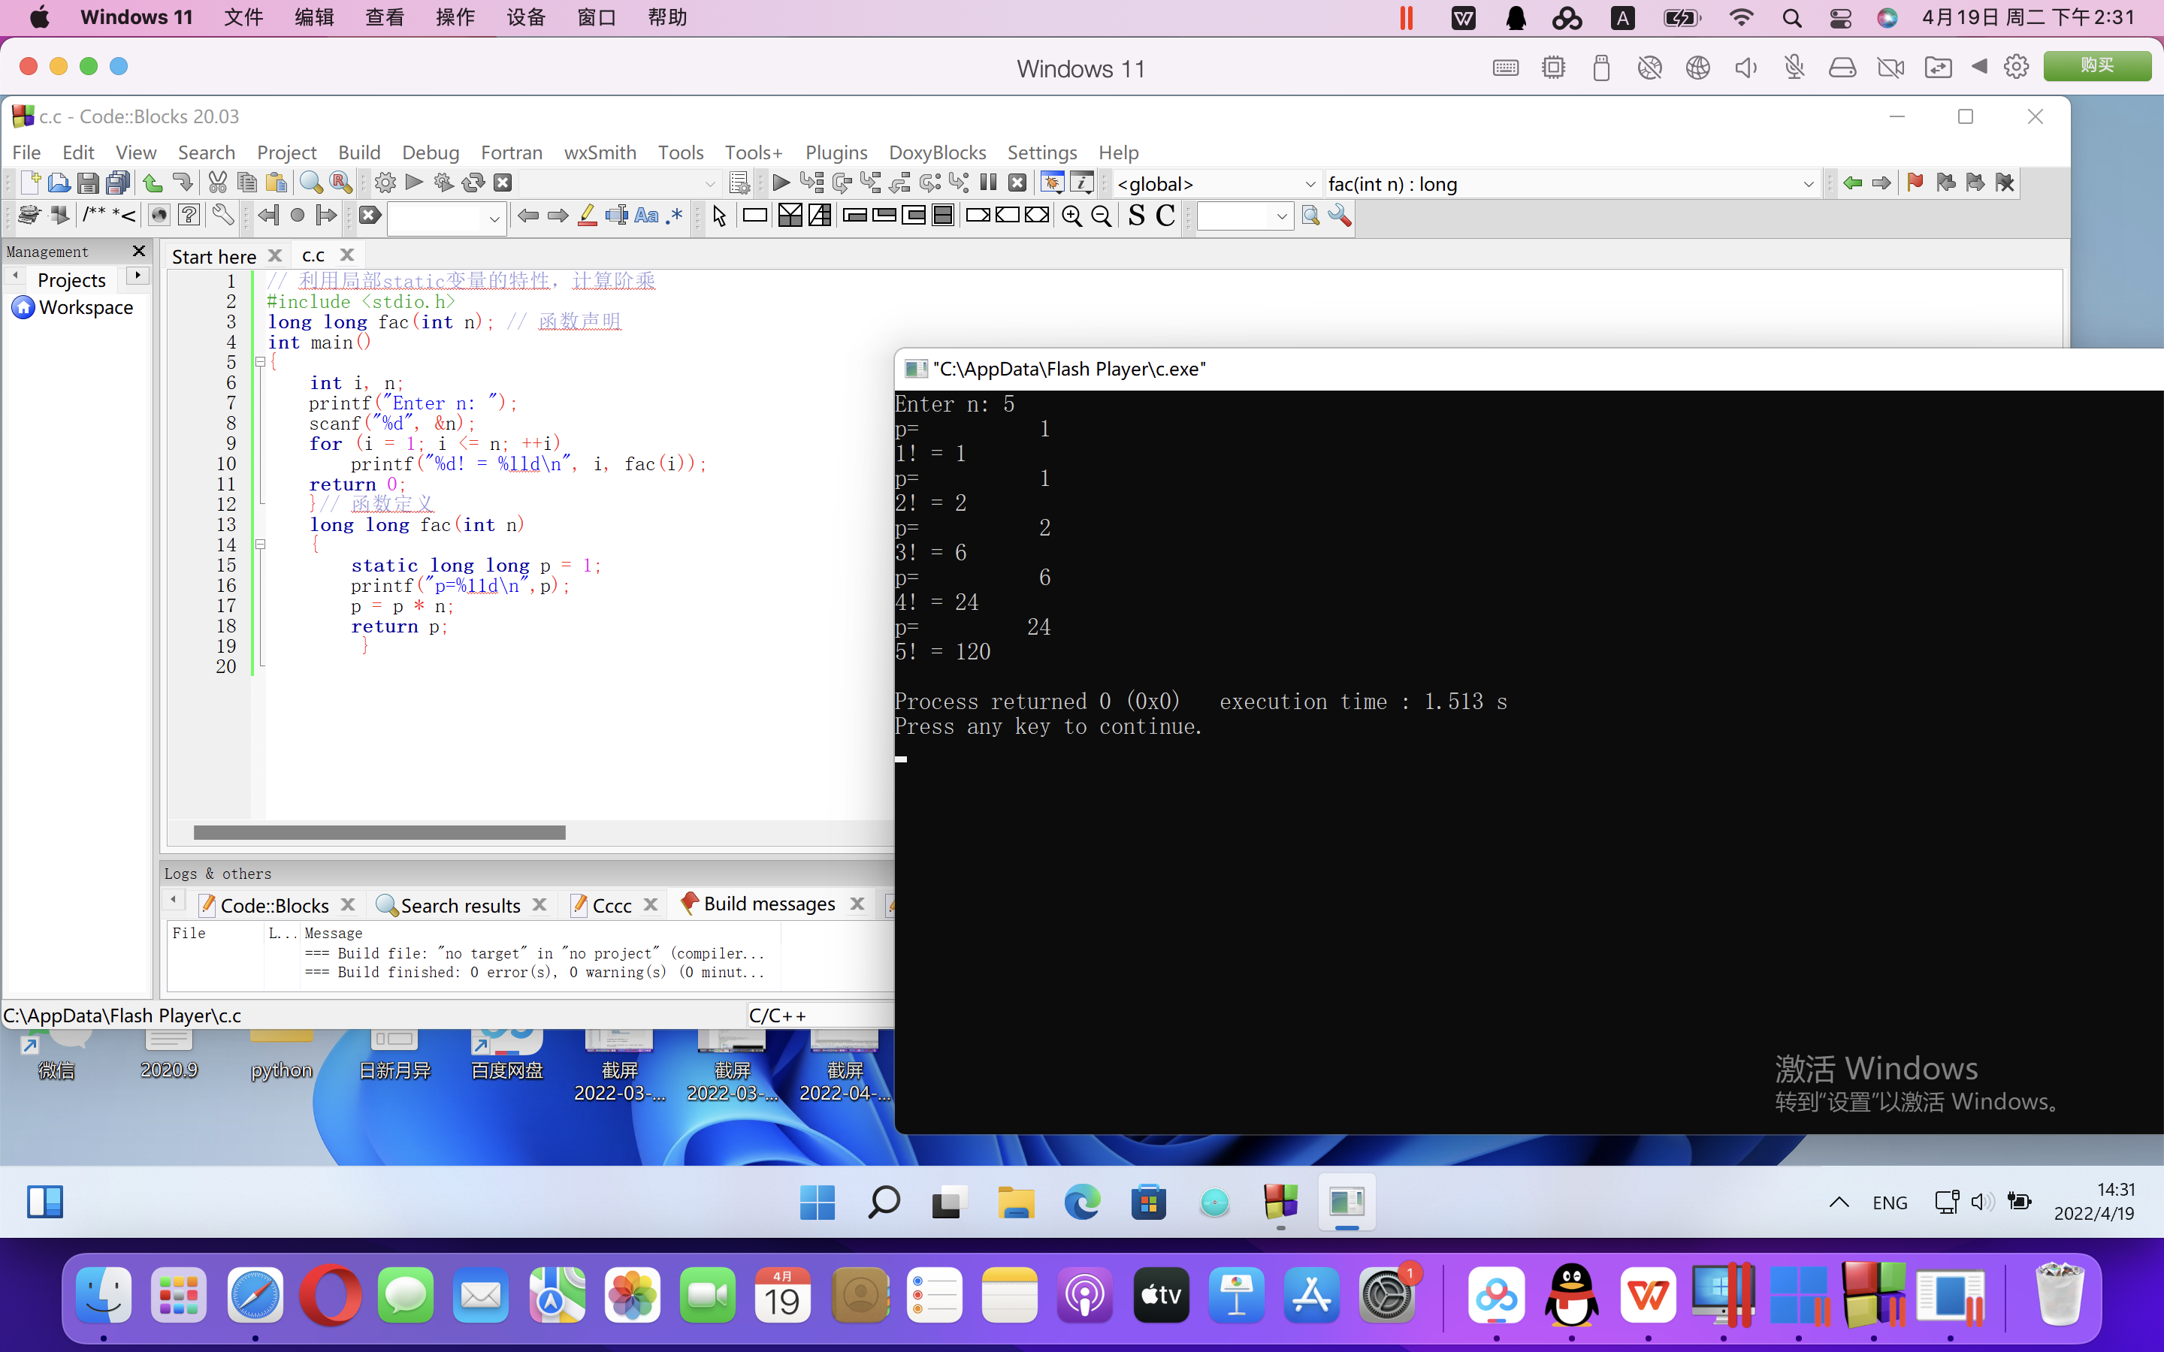Open the Build menu
Screen dimensions: 2164x1352
pyautogui.click(x=358, y=152)
